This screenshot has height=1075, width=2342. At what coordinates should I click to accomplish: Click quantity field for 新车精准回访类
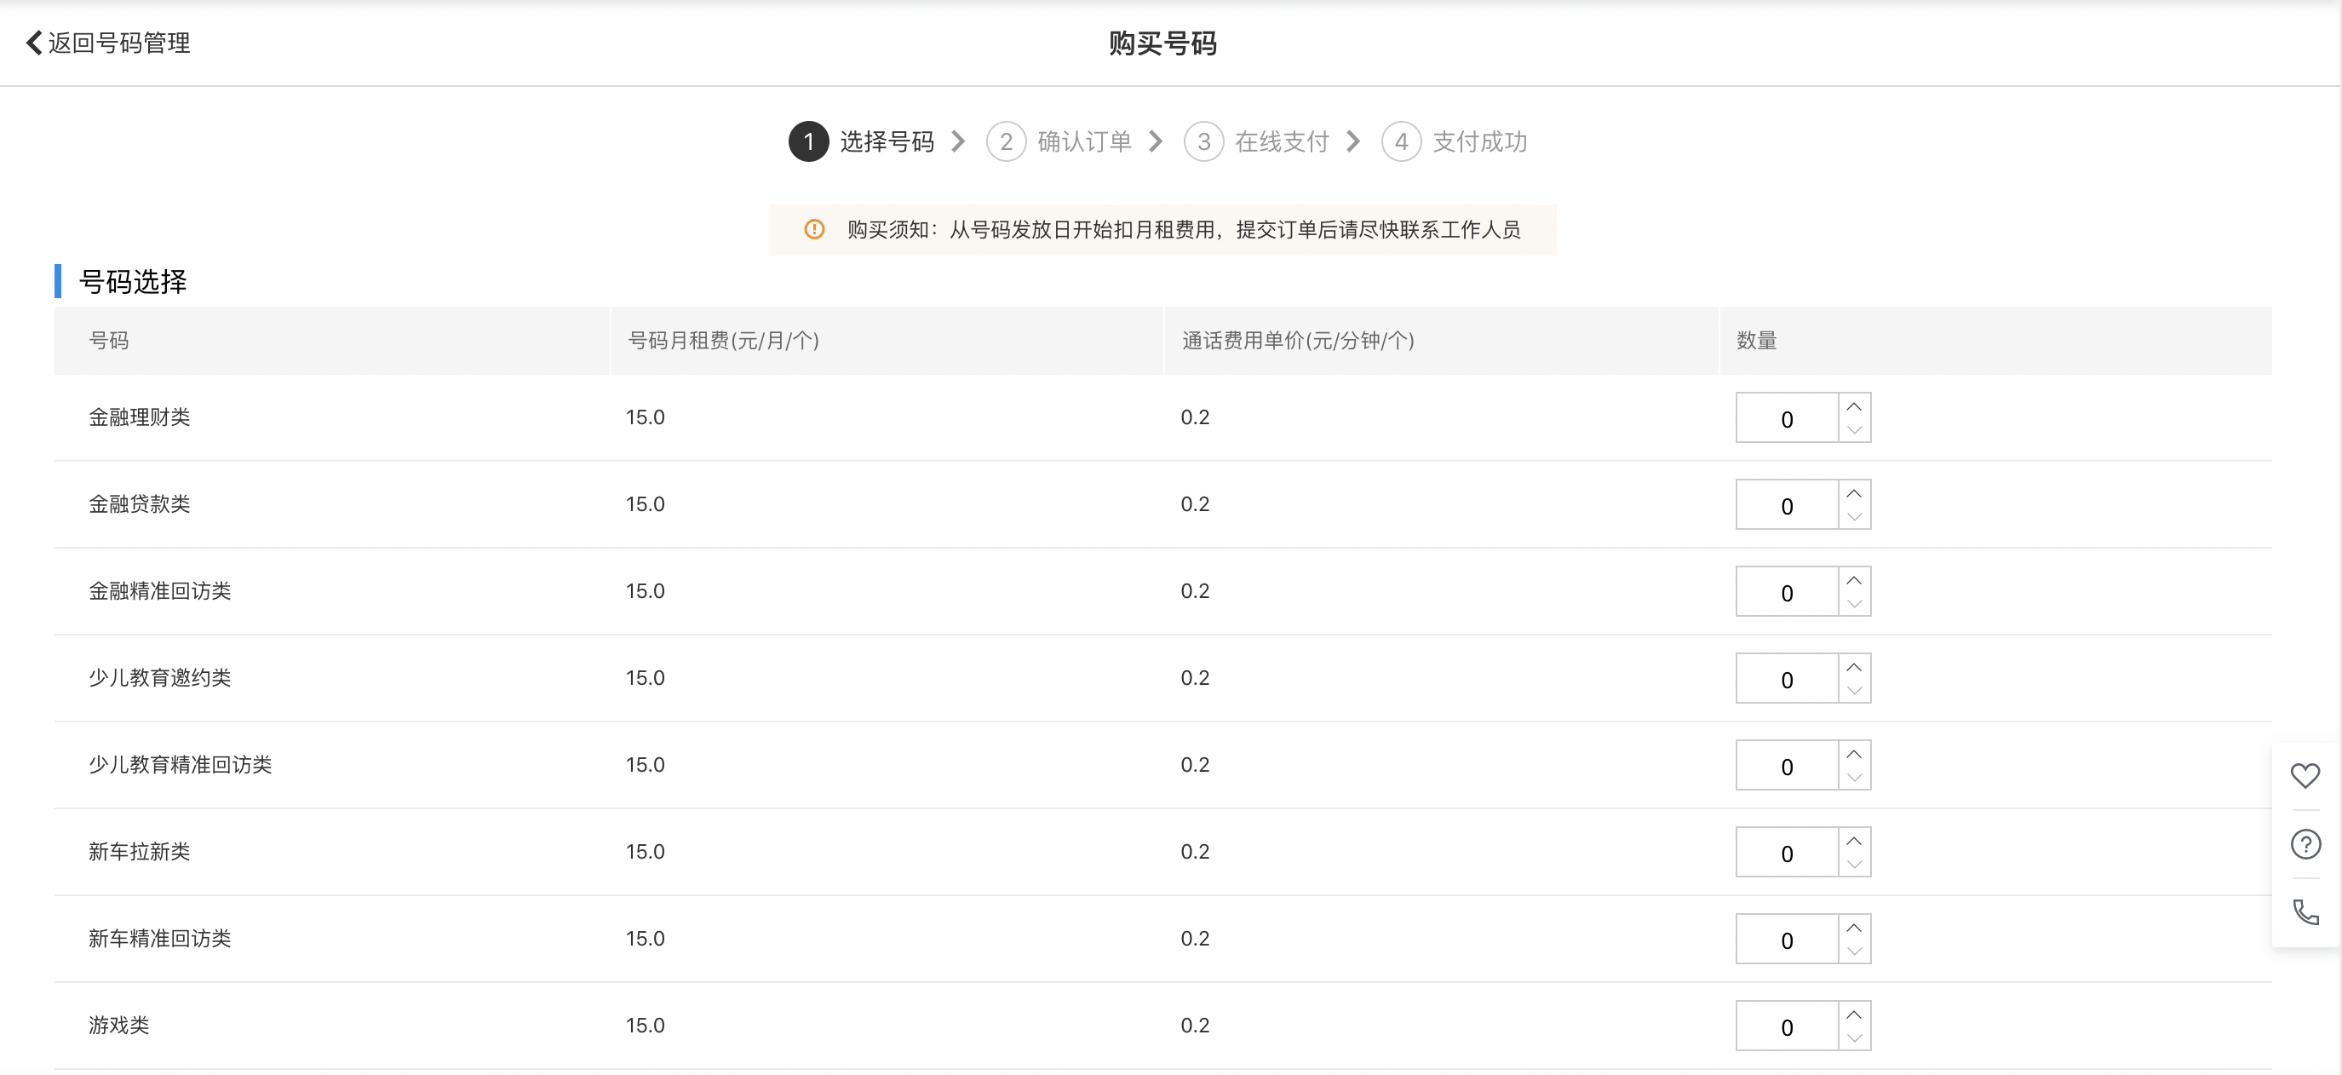[x=1787, y=940]
